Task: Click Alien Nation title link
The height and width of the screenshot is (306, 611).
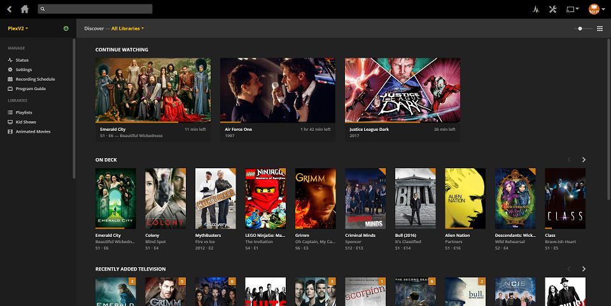Action: click(458, 236)
